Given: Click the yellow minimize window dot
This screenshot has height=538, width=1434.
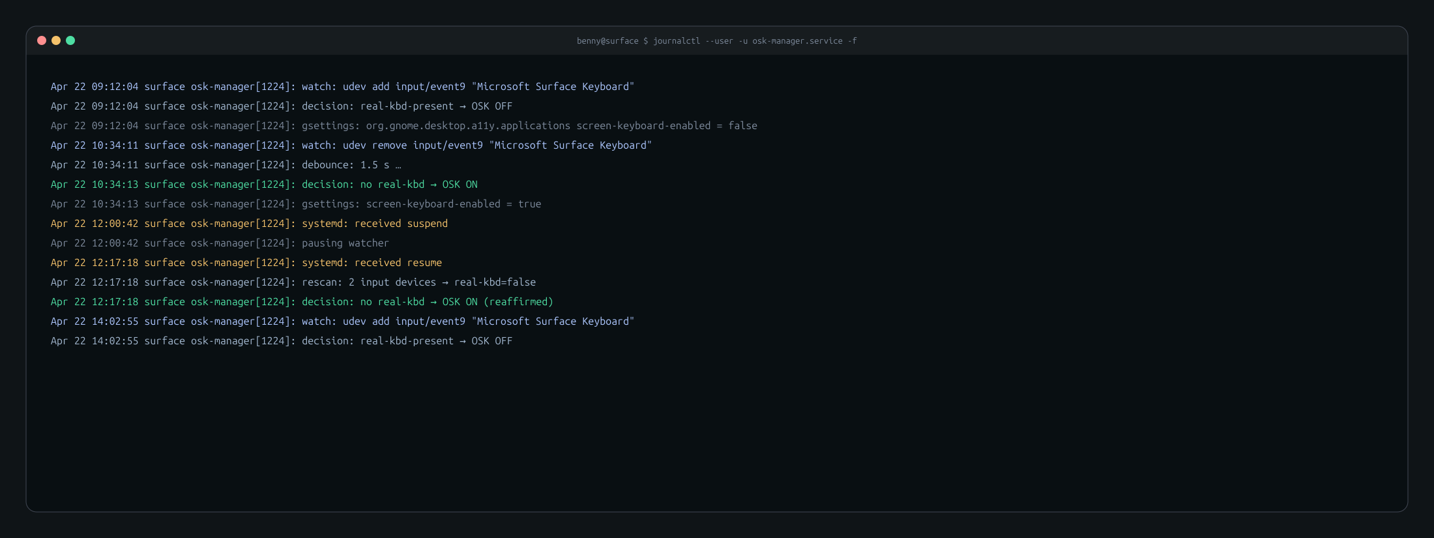Looking at the screenshot, I should coord(56,40).
